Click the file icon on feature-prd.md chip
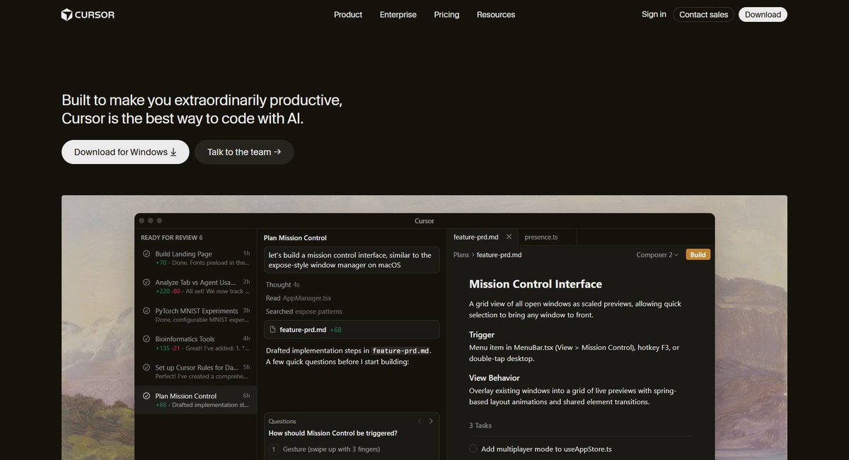 pyautogui.click(x=274, y=329)
